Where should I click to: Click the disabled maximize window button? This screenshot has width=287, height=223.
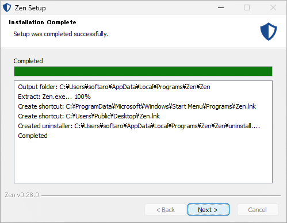point(247,7)
